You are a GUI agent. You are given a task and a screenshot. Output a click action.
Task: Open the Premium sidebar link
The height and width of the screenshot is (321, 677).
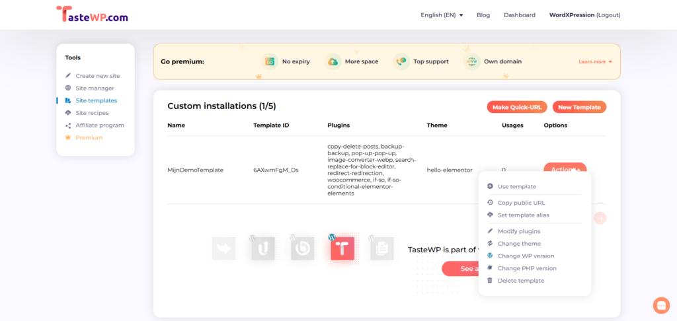point(89,137)
